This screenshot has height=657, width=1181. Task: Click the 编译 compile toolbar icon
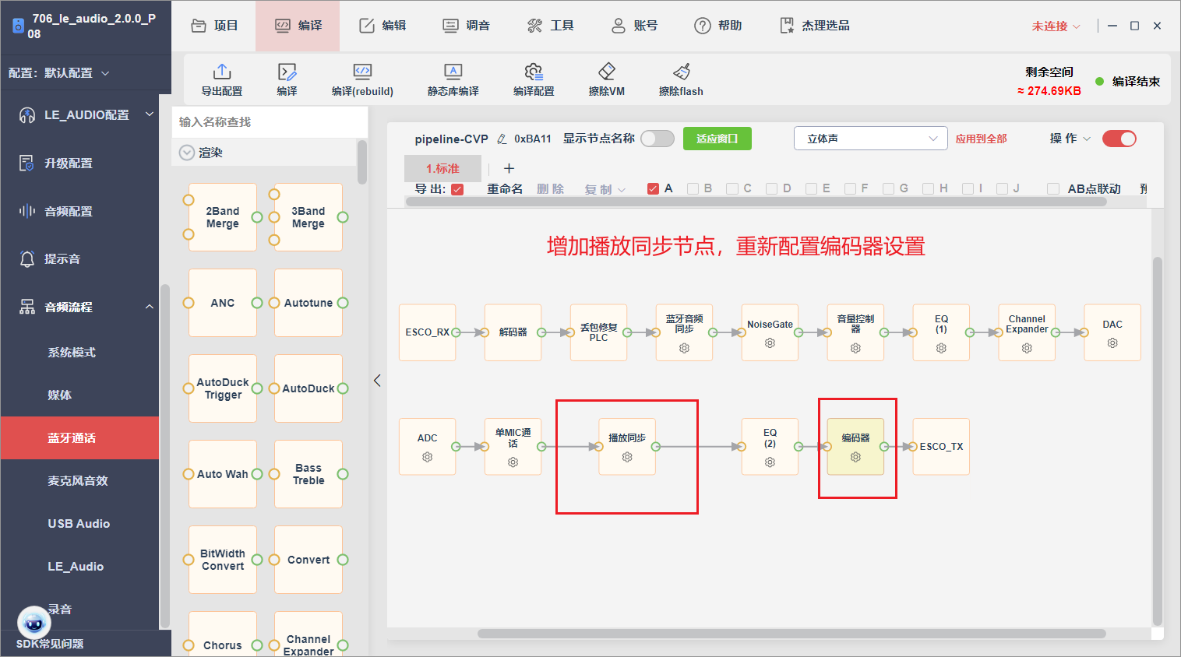click(x=287, y=72)
